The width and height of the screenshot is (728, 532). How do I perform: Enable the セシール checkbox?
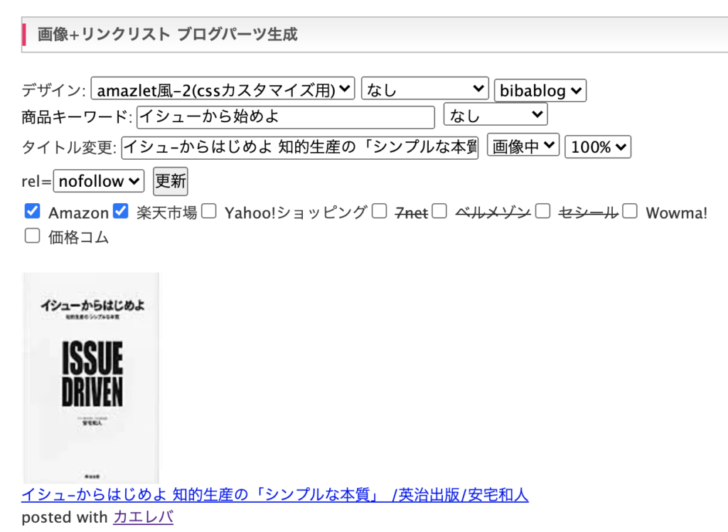pyautogui.click(x=542, y=211)
